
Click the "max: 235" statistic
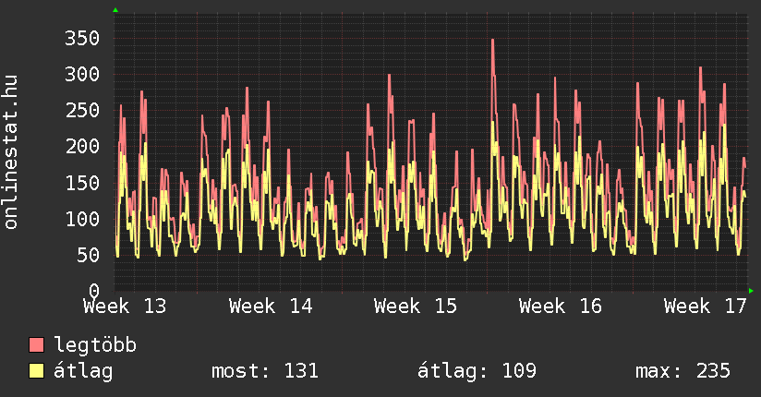682,371
